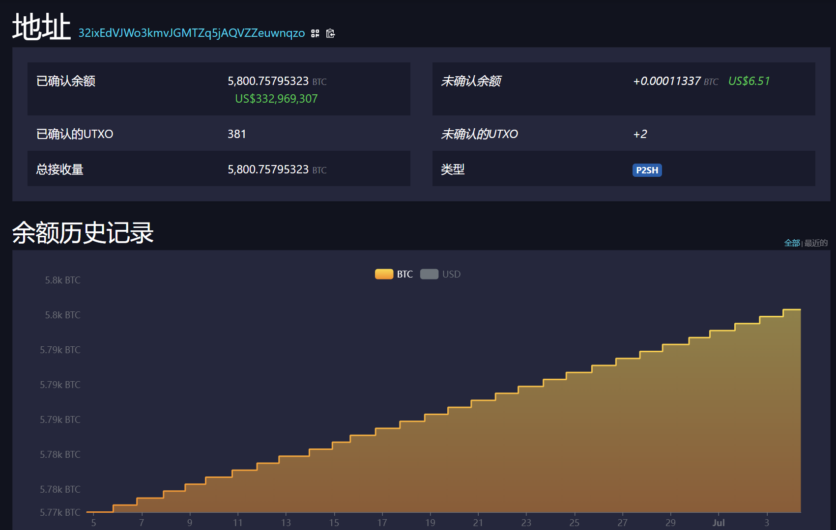Click the P2SH type badge

pos(647,170)
